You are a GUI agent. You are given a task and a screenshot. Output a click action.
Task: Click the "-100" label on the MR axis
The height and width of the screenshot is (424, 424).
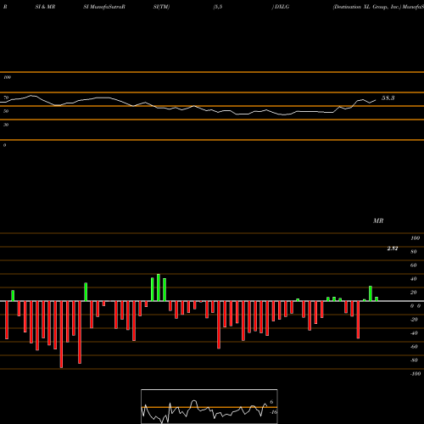click(x=416, y=374)
